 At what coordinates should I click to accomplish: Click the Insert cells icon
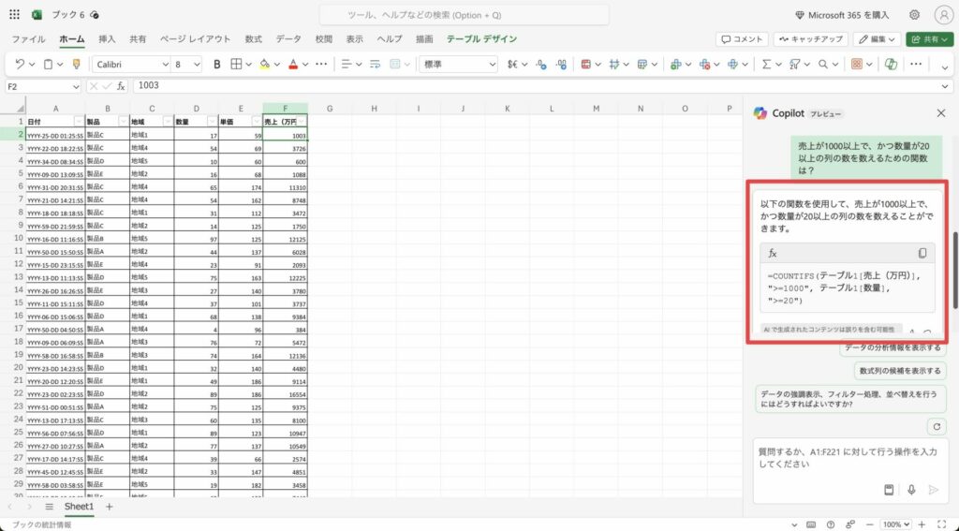(676, 65)
